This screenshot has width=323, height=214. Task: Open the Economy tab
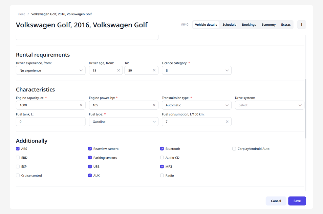(x=268, y=25)
